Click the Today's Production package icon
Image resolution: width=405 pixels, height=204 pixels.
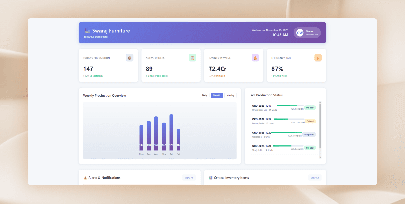coord(129,58)
